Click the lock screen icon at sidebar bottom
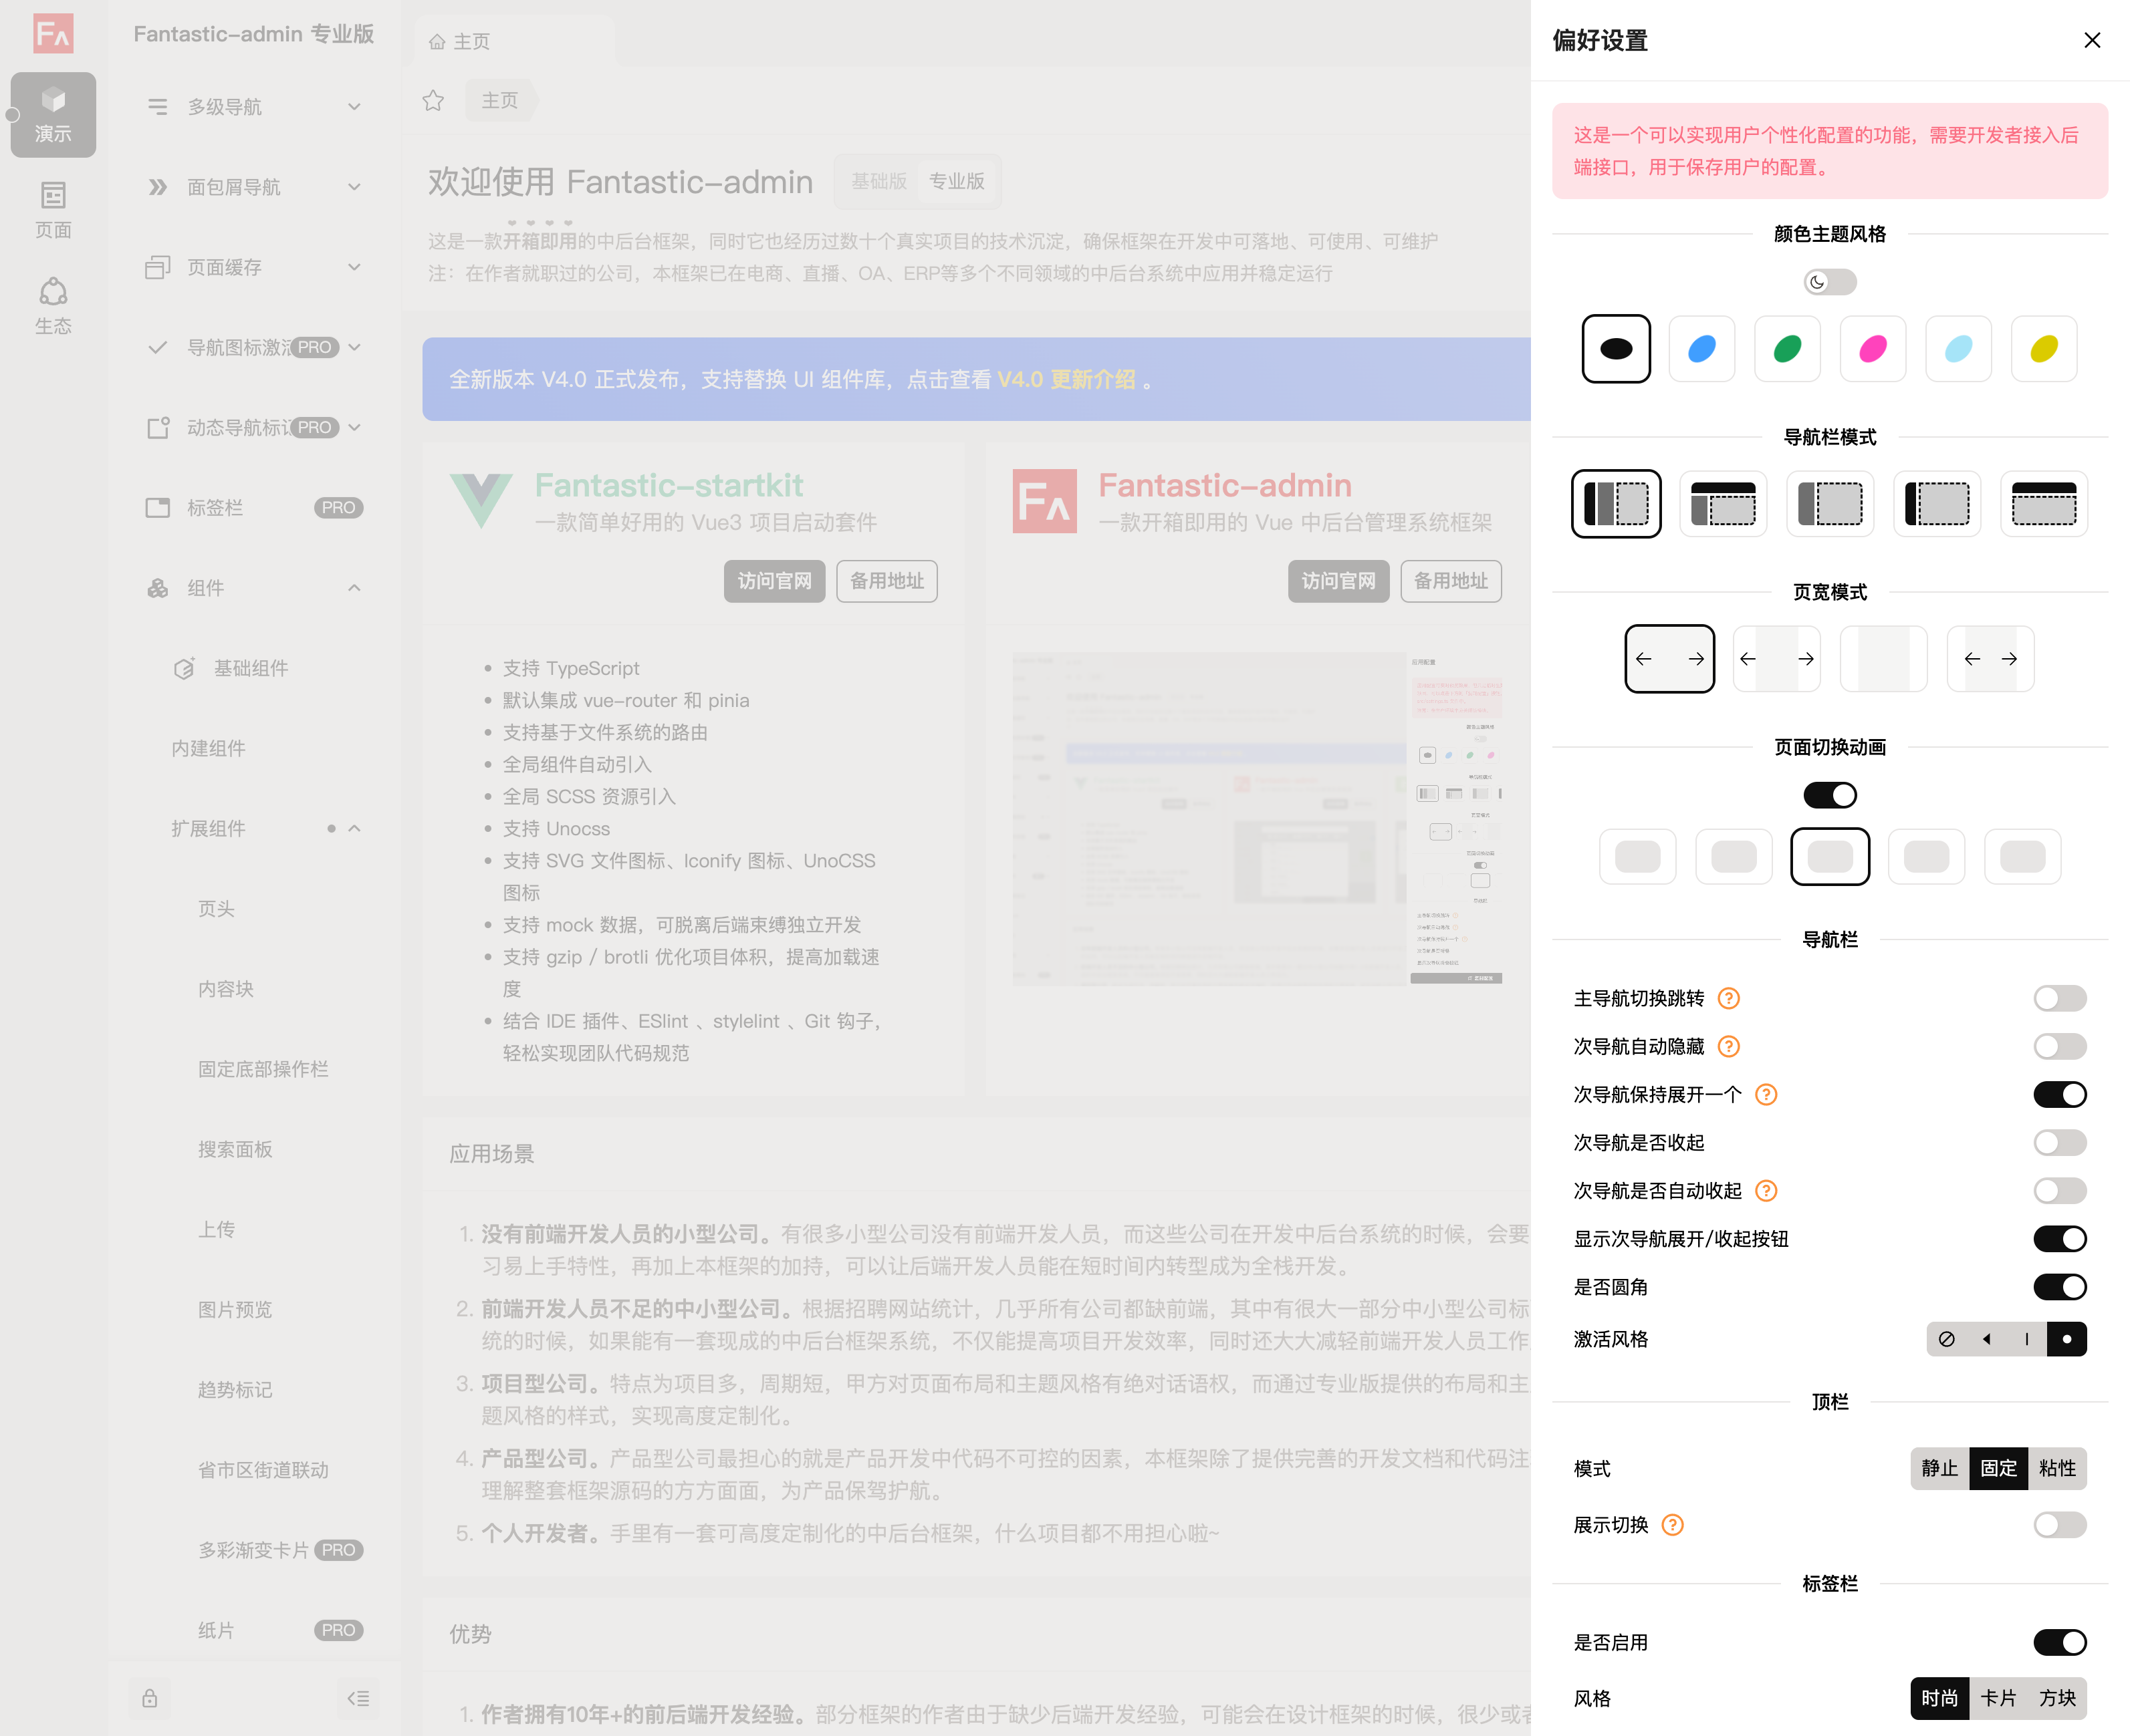The image size is (2130, 1736). [x=150, y=1698]
